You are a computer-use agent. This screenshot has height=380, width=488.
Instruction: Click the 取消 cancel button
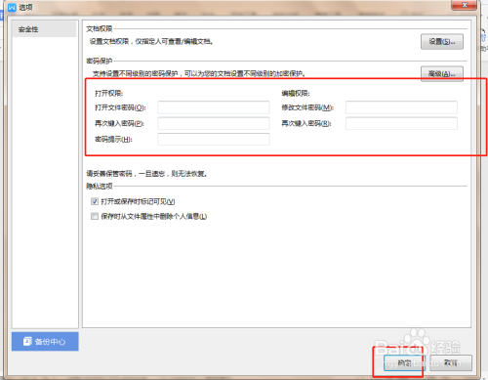451,362
